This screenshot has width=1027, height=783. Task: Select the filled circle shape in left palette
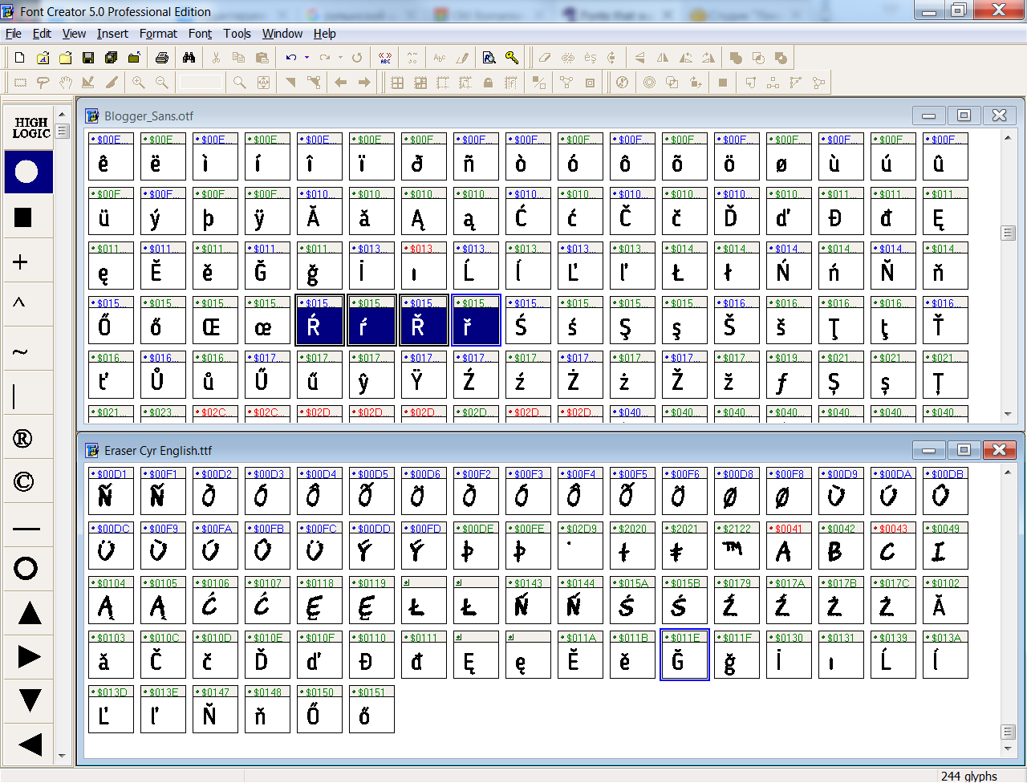coord(26,172)
